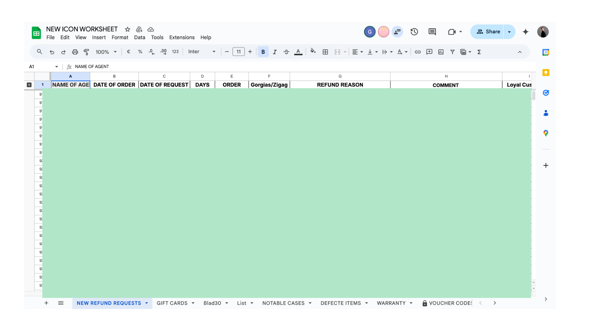589x331 pixels.
Task: Open the Inter font dropdown
Action: [x=202, y=52]
